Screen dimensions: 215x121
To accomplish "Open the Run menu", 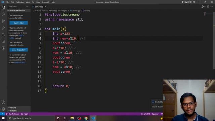I will pyautogui.click(x=38, y=2).
